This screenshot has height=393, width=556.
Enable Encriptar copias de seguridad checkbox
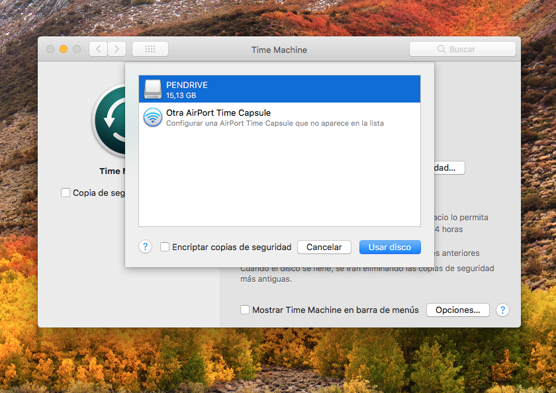pos(165,247)
